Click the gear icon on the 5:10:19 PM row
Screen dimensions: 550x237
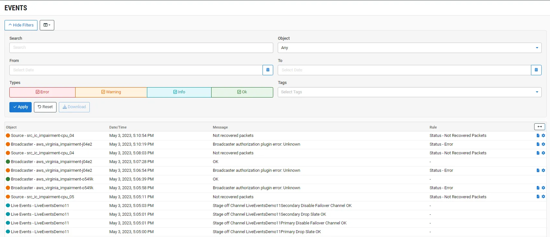pyautogui.click(x=543, y=144)
